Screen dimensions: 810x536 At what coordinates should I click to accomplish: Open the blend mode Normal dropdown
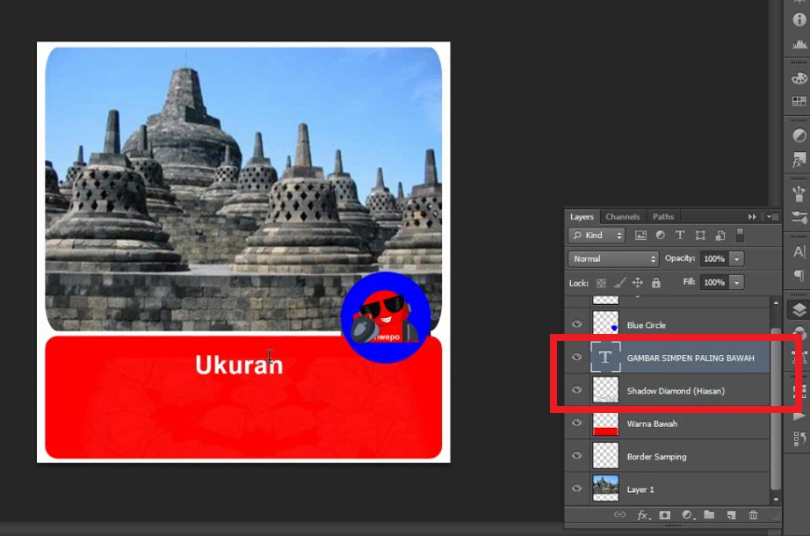tap(613, 259)
